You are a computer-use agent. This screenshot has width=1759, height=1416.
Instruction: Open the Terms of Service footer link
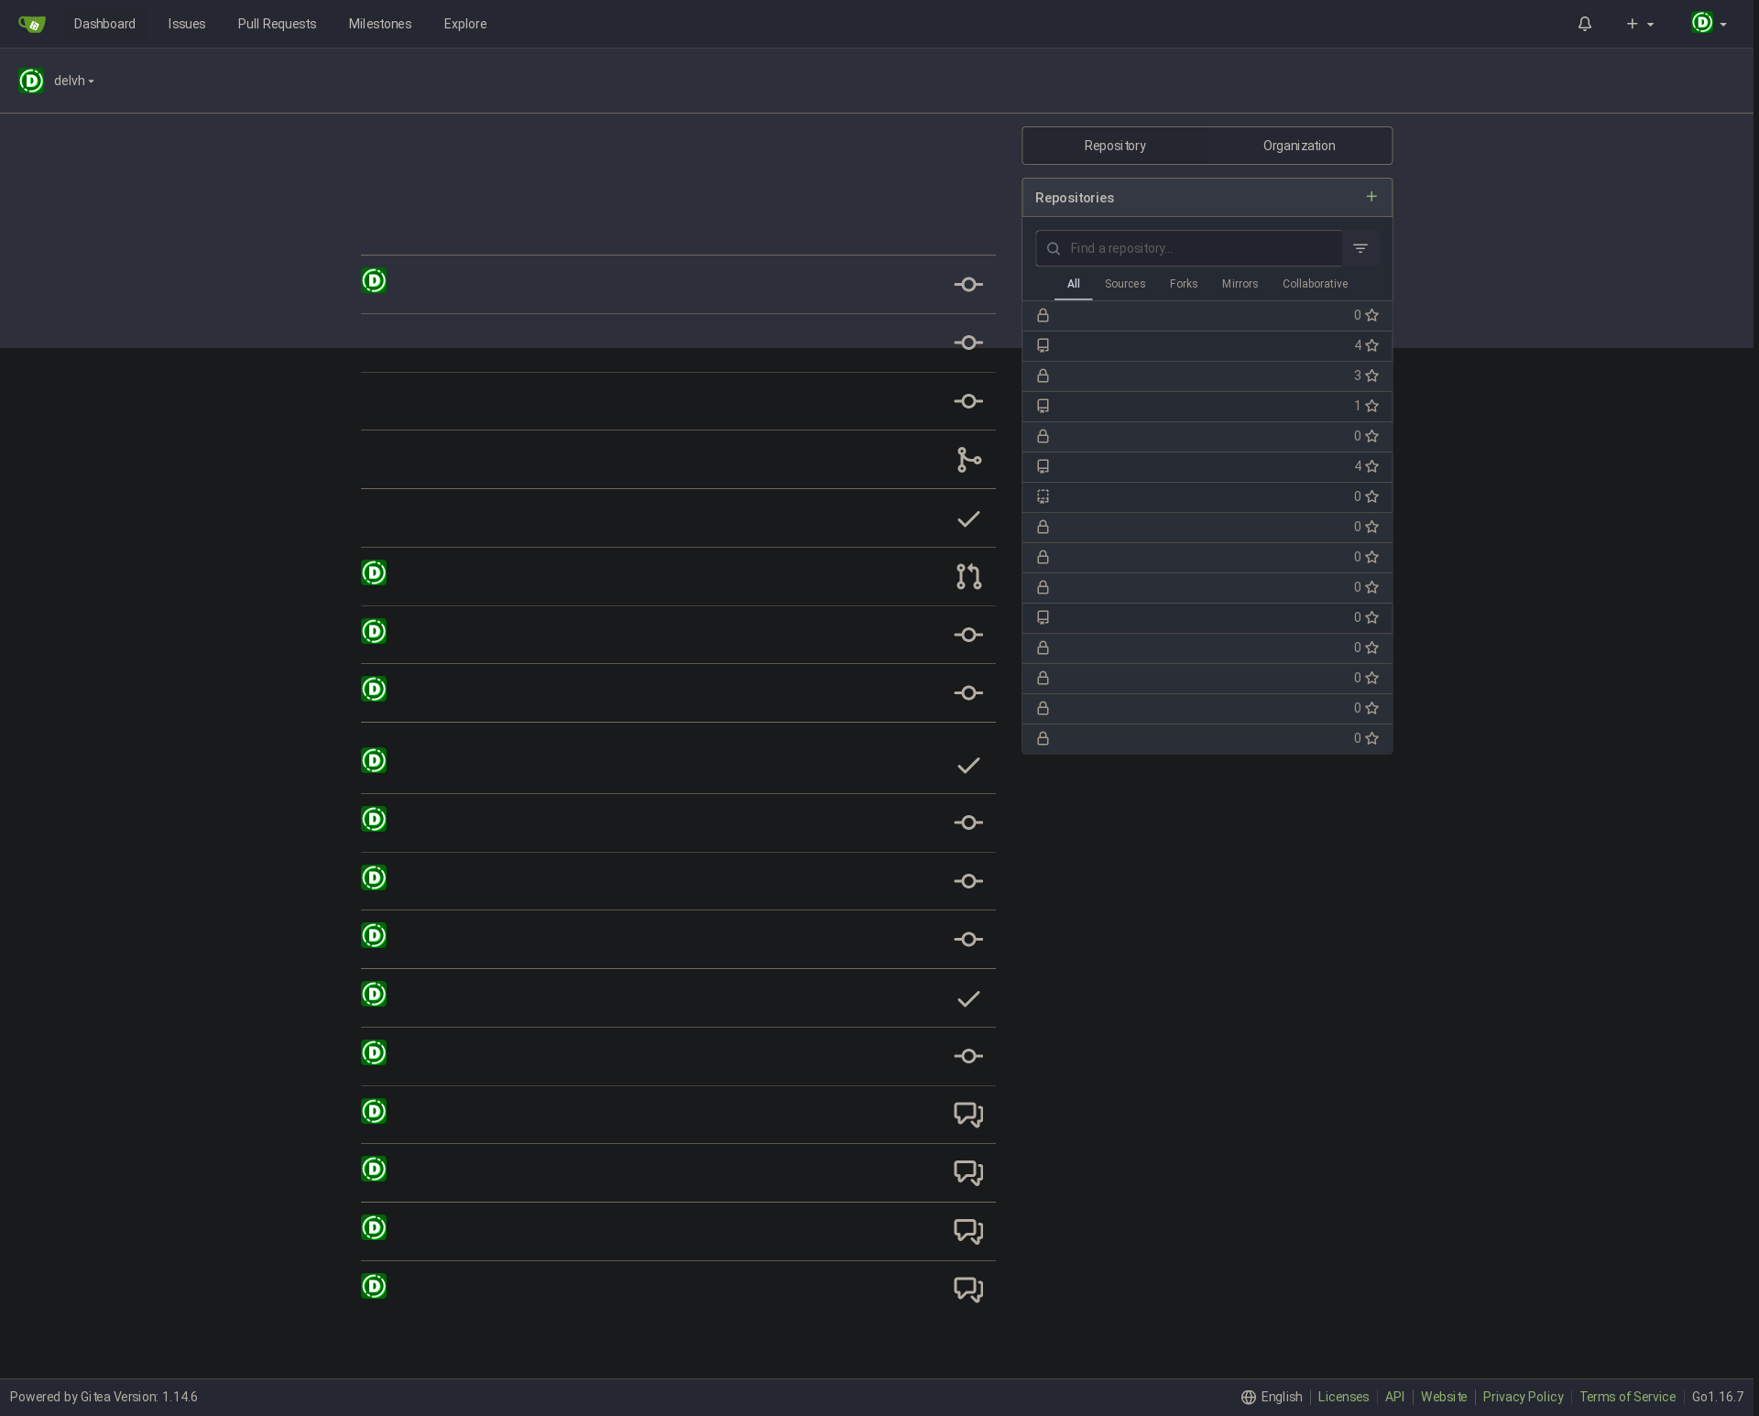click(x=1627, y=1397)
